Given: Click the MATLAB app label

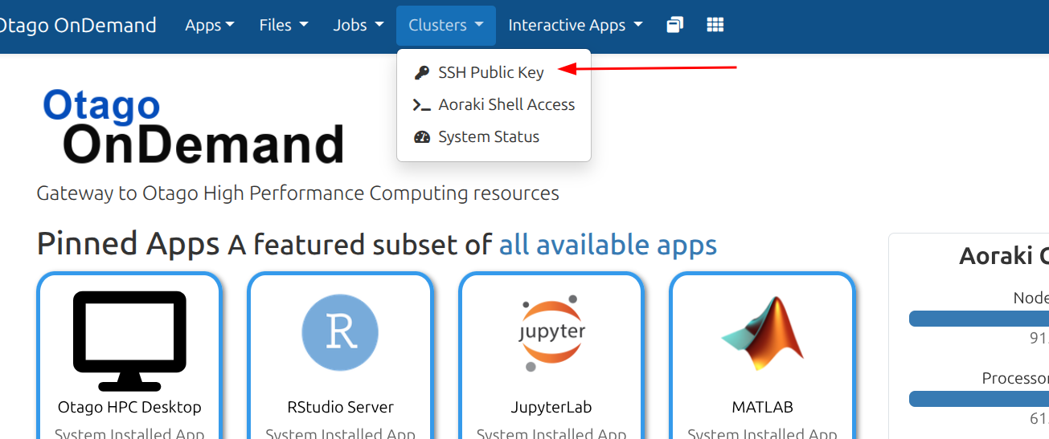Looking at the screenshot, I should pyautogui.click(x=763, y=407).
